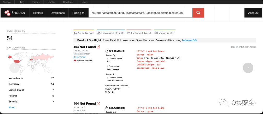
Task: Open Developer in the top bar
Action: pos(68,2)
